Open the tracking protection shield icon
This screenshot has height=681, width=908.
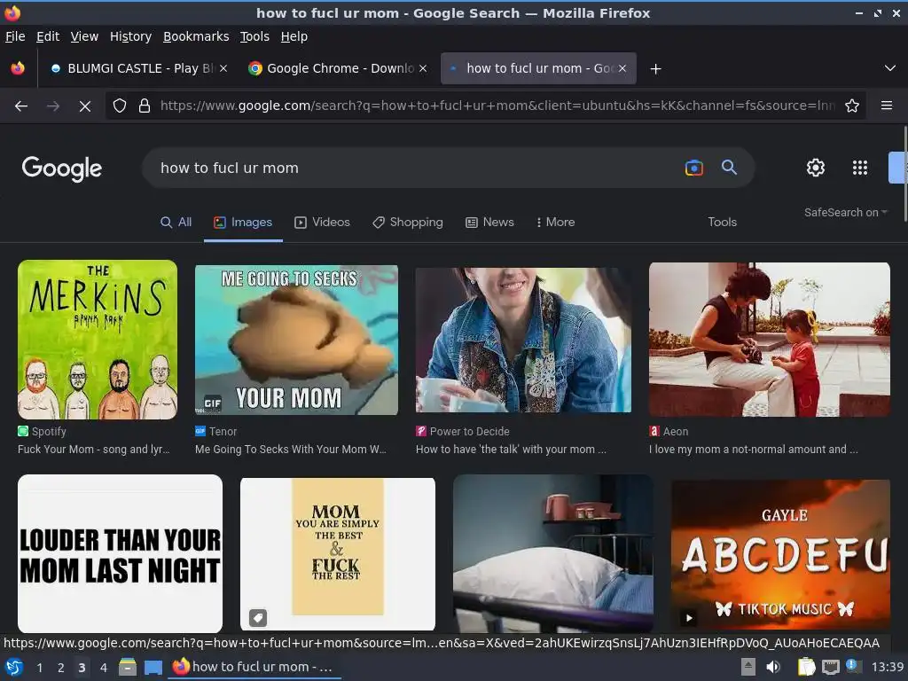coord(120,106)
